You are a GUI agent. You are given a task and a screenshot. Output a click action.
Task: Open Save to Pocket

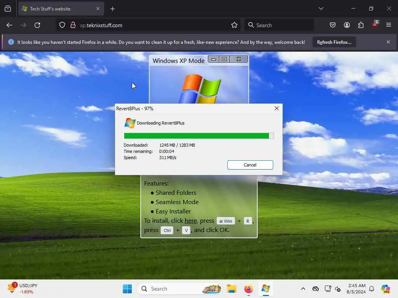tap(333, 25)
